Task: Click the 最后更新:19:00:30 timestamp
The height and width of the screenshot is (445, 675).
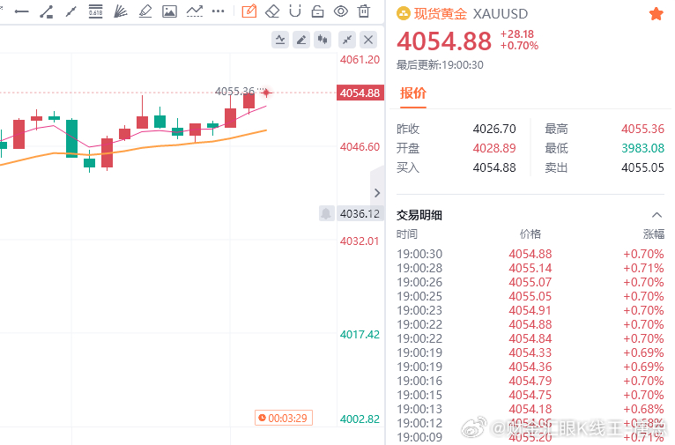Action: pos(440,65)
